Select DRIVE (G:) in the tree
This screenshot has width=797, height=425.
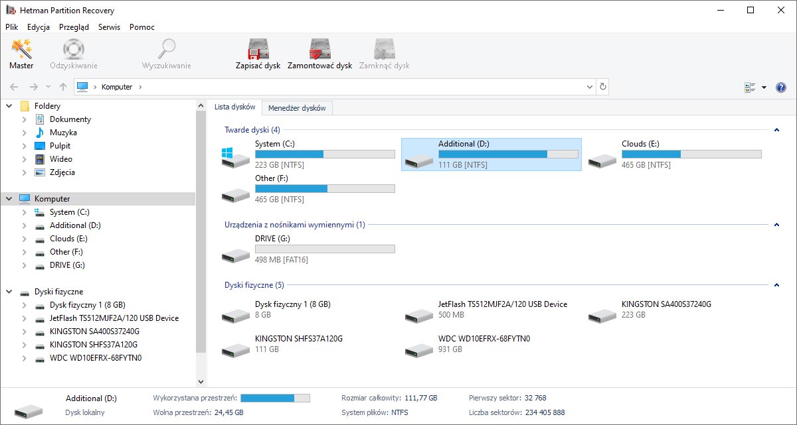point(67,265)
